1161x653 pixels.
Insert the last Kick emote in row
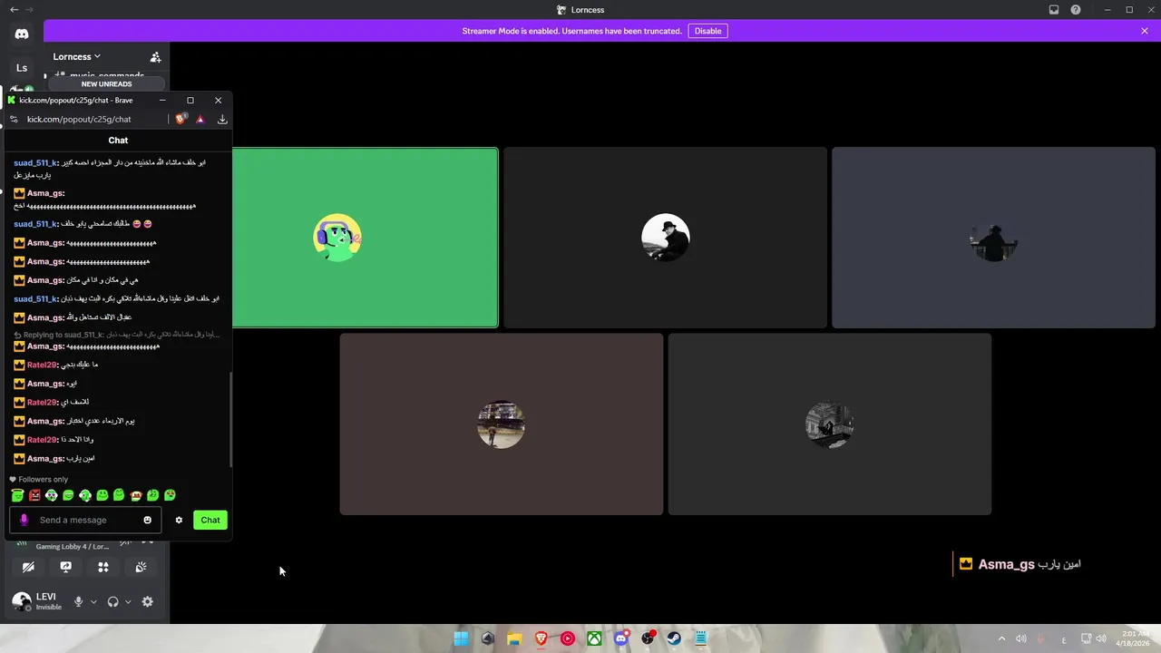coord(170,495)
